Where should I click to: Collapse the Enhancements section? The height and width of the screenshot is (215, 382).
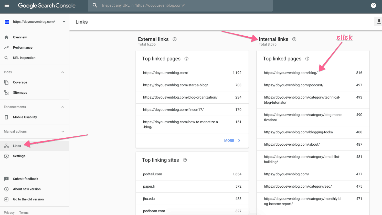click(x=63, y=107)
